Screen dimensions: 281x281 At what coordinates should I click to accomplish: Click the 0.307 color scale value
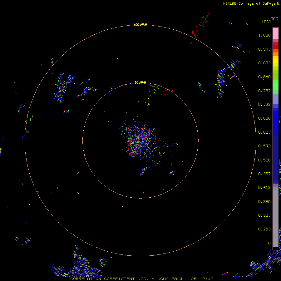point(264,215)
